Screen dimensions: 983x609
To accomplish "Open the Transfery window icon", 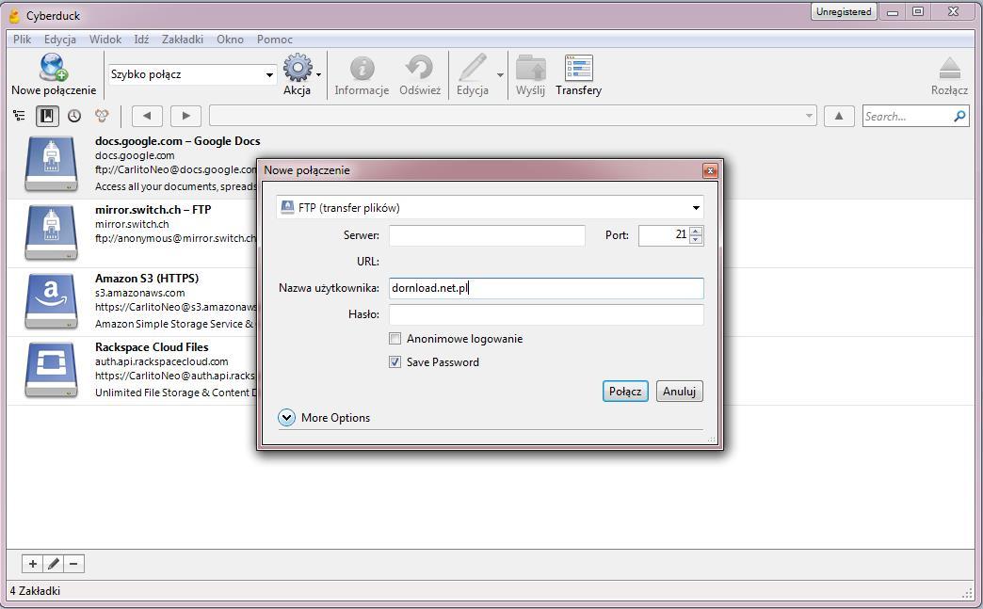I will 579,69.
